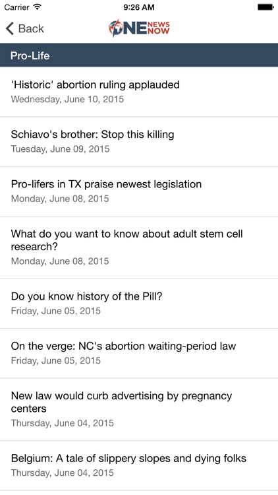Image resolution: width=278 pixels, height=495 pixels.
Task: Open adult stem cell research article
Action: pos(139,247)
